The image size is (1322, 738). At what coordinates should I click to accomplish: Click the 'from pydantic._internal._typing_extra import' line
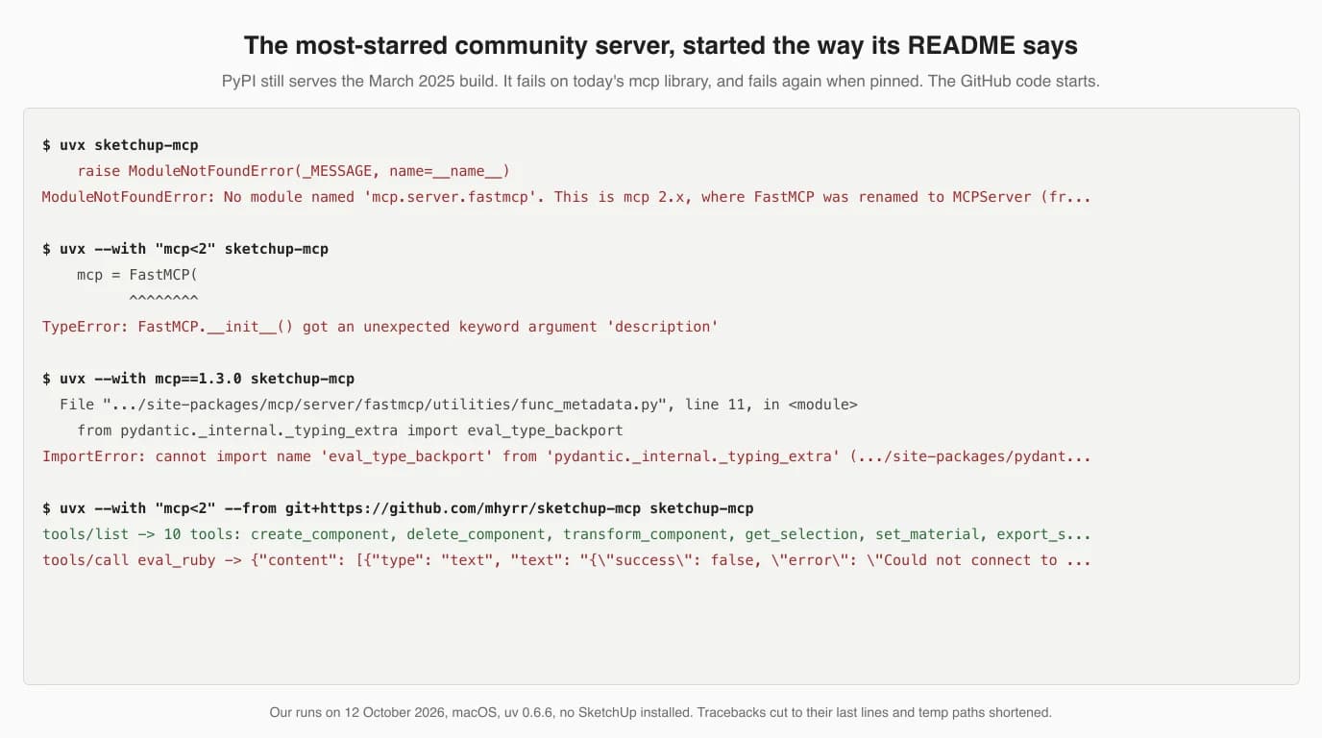click(x=350, y=430)
